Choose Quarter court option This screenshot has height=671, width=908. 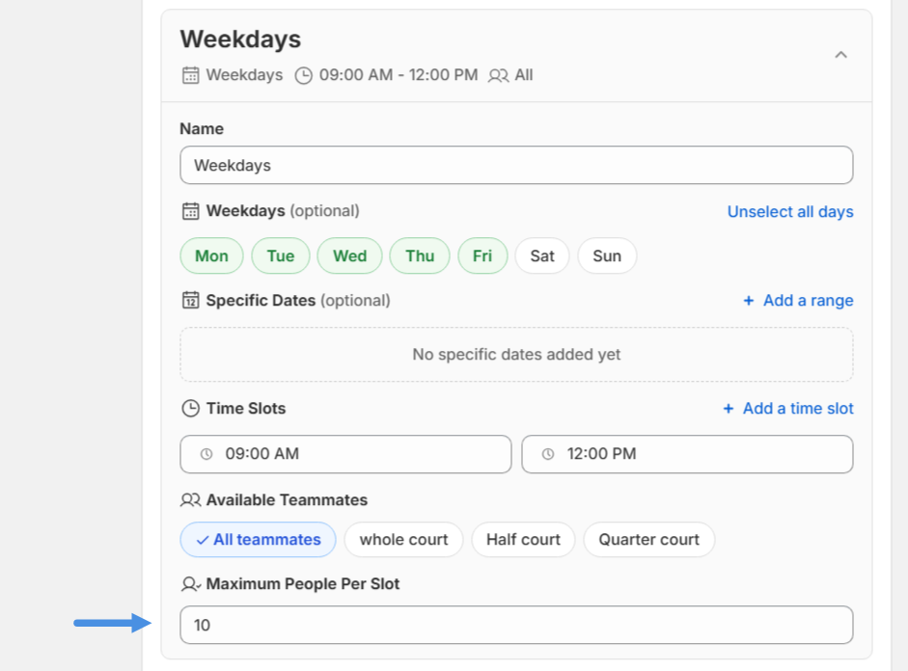(x=648, y=539)
